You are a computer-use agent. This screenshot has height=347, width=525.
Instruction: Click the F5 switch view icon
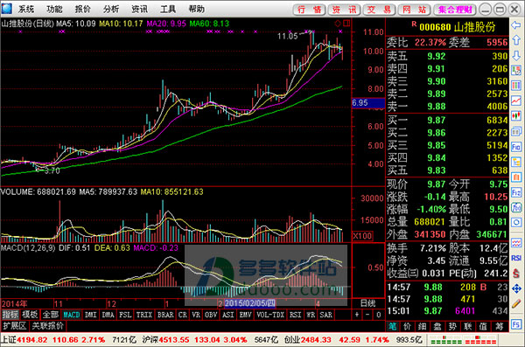(x=515, y=324)
